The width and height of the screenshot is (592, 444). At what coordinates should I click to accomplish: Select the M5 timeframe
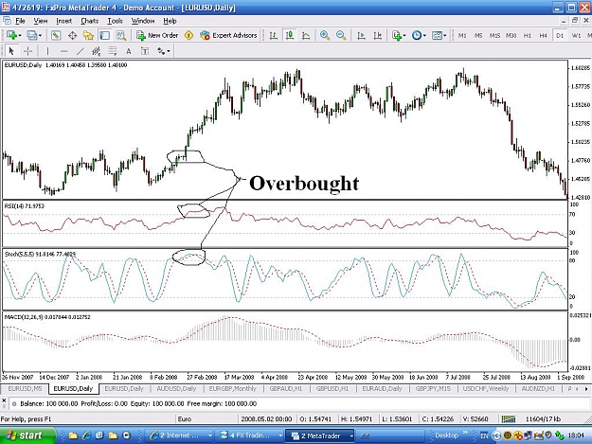coord(478,35)
